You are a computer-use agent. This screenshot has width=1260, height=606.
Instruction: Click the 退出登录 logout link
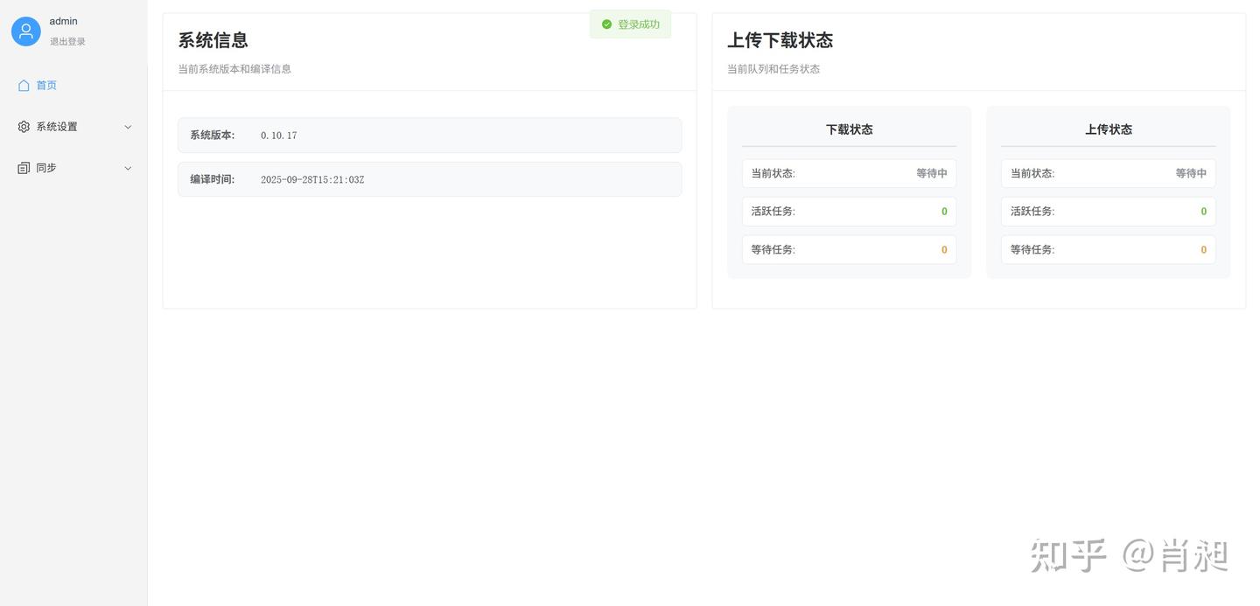pos(67,41)
